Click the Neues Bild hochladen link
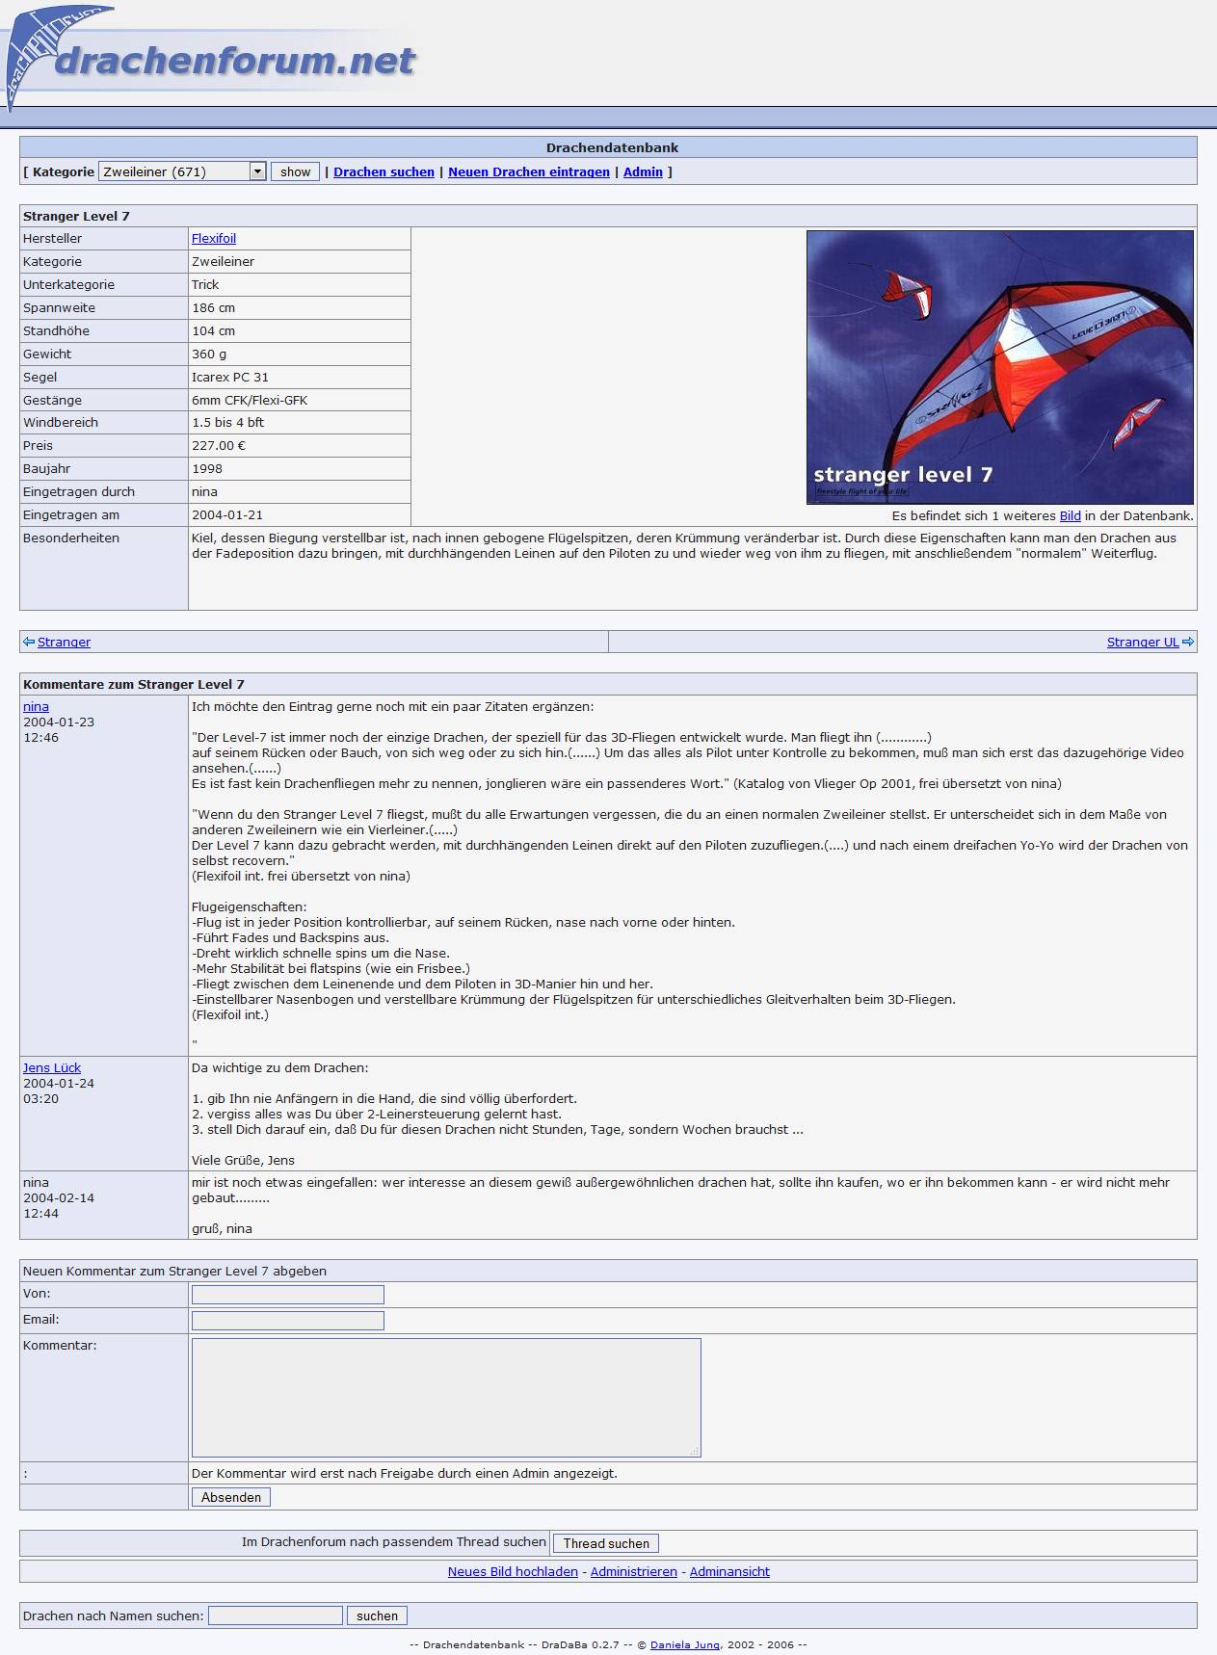1217x1655 pixels. (x=513, y=1571)
